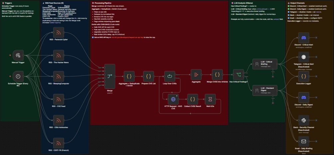Select the Wait 6.5s hourglass node
Viewport: 334px width, 155px height.
pyautogui.click(x=210, y=99)
